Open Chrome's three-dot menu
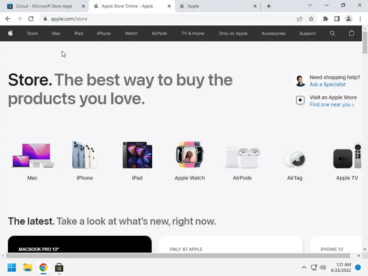Viewport: 368px width, 276px height. pos(360,19)
